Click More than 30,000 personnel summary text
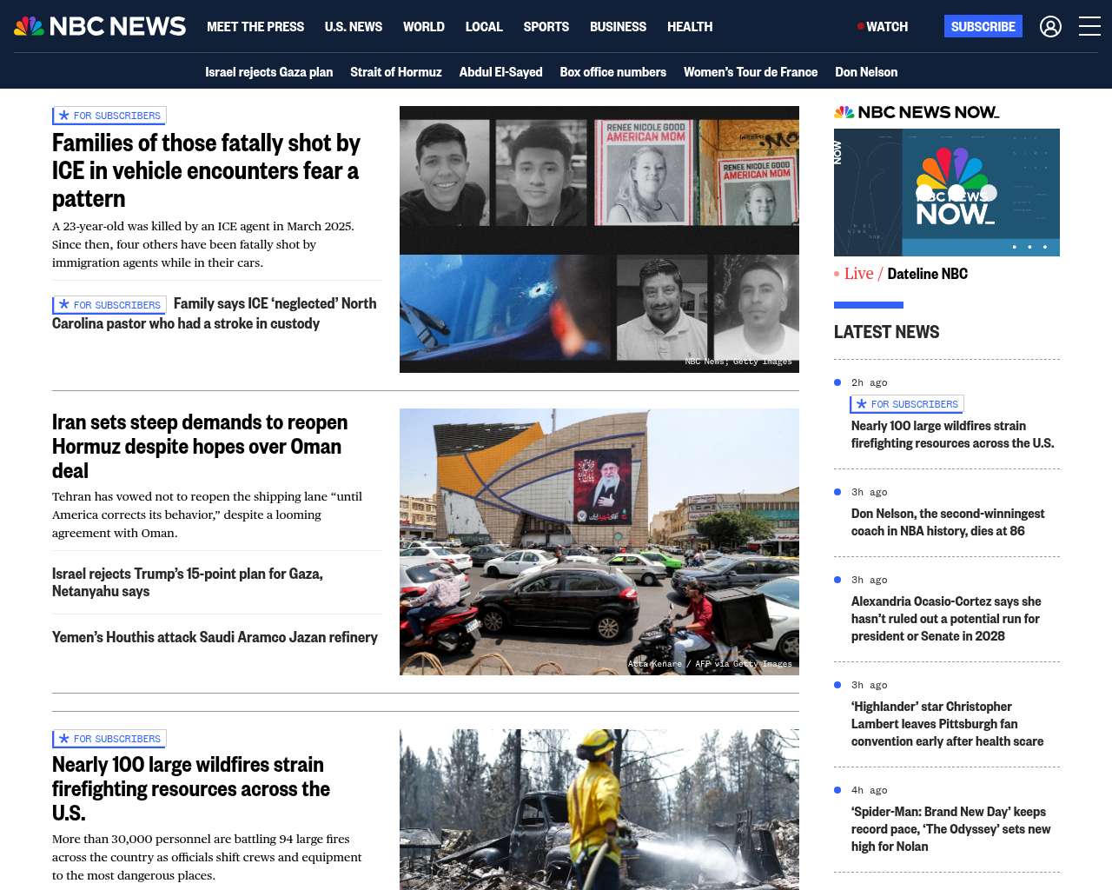Viewport: 1112px width, 890px height. 207,857
